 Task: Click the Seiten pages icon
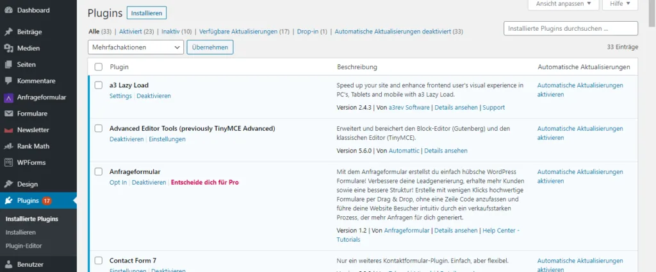tap(8, 65)
